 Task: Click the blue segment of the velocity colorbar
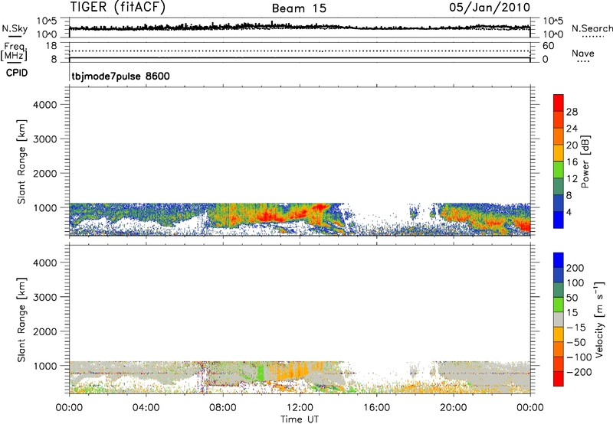coord(559,260)
